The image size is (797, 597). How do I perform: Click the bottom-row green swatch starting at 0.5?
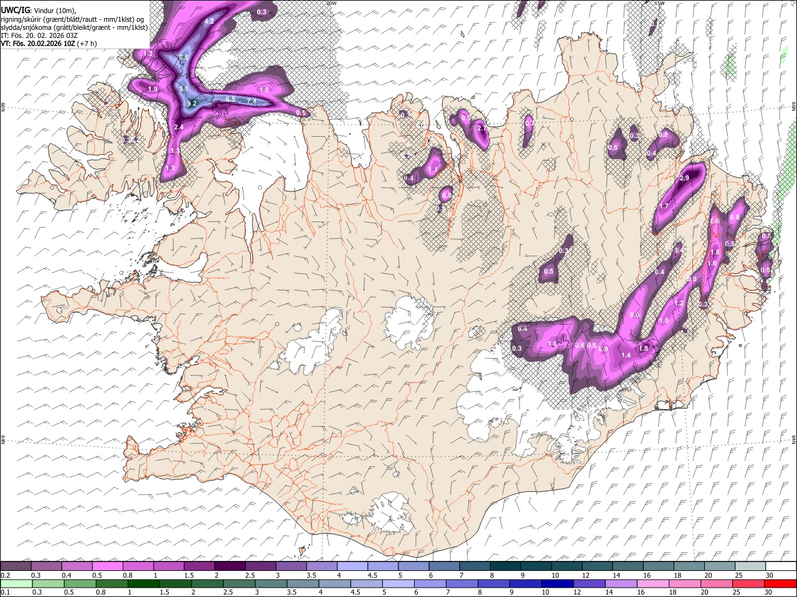[x=80, y=583]
